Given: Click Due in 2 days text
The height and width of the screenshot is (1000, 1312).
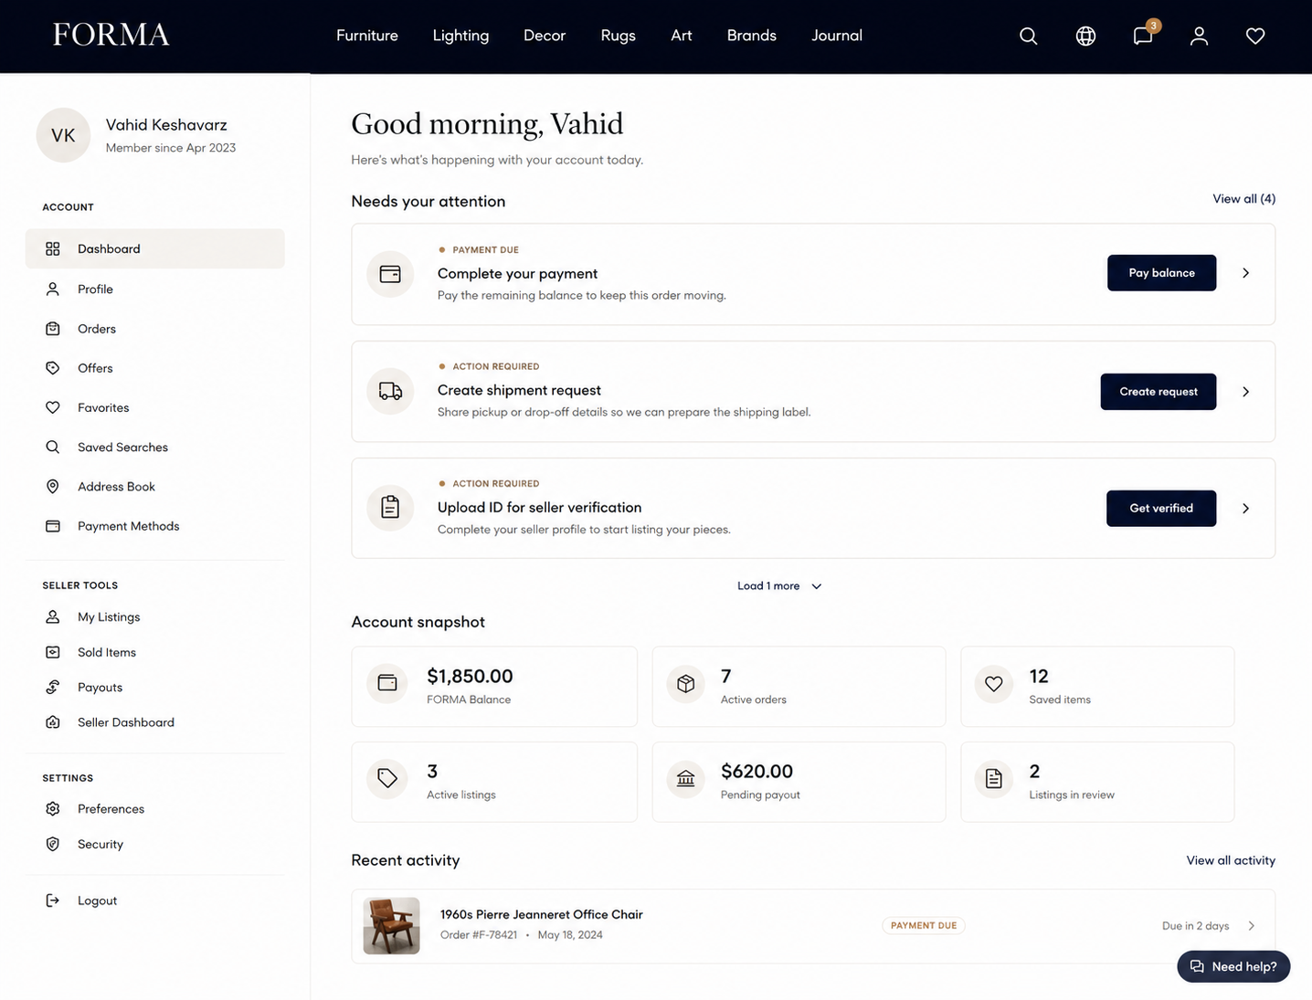Looking at the screenshot, I should (1195, 926).
